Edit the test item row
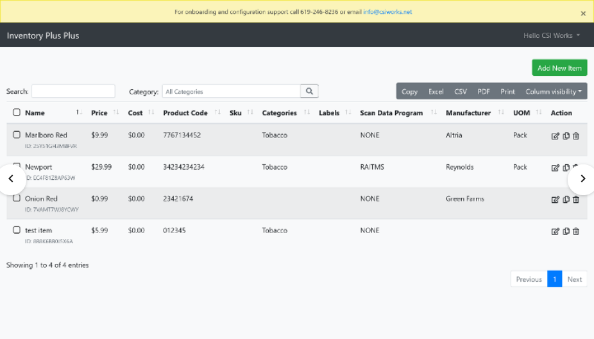 coord(555,231)
